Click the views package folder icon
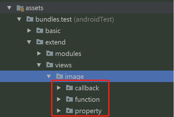The width and height of the screenshot is (174, 117). [50, 65]
